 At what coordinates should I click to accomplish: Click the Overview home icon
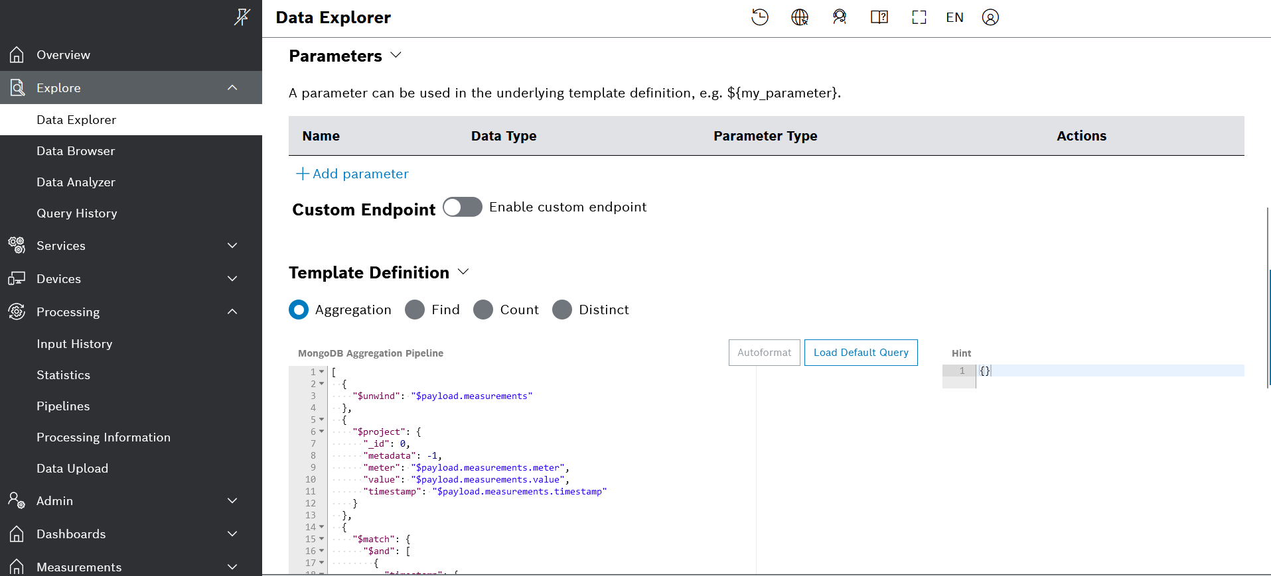[17, 54]
